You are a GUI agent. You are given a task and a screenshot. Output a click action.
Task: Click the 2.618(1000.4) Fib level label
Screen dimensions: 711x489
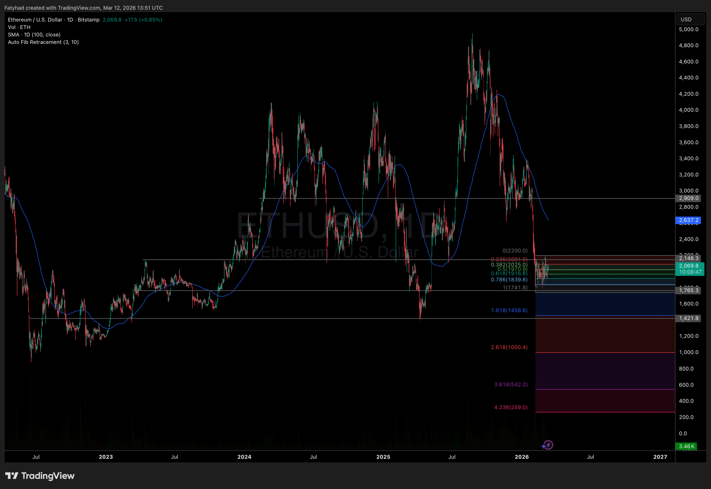[x=509, y=347]
